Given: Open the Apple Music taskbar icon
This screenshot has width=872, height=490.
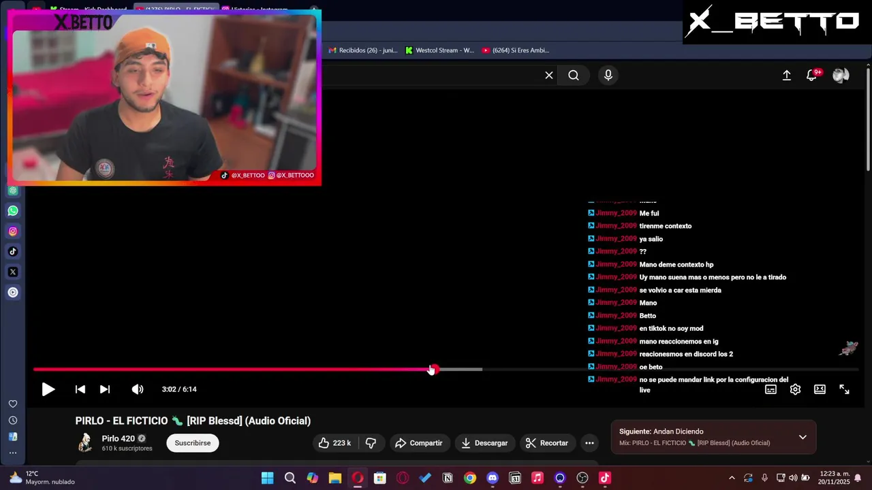Looking at the screenshot, I should click(538, 478).
